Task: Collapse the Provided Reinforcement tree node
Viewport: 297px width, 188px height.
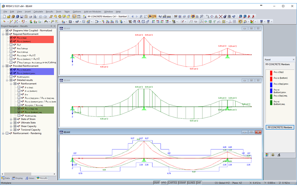Action: [3, 66]
